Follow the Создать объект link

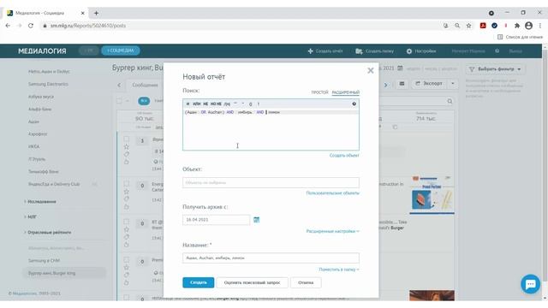[344, 156]
